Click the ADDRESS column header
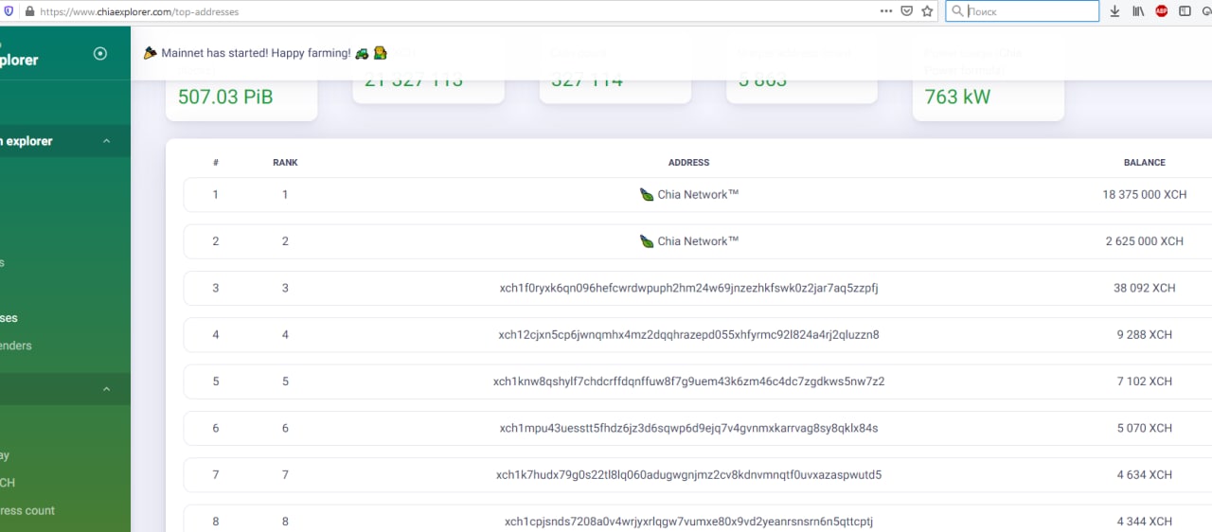 pos(688,163)
